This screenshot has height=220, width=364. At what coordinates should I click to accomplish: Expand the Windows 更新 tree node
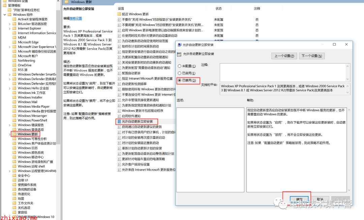[x=9, y=134]
